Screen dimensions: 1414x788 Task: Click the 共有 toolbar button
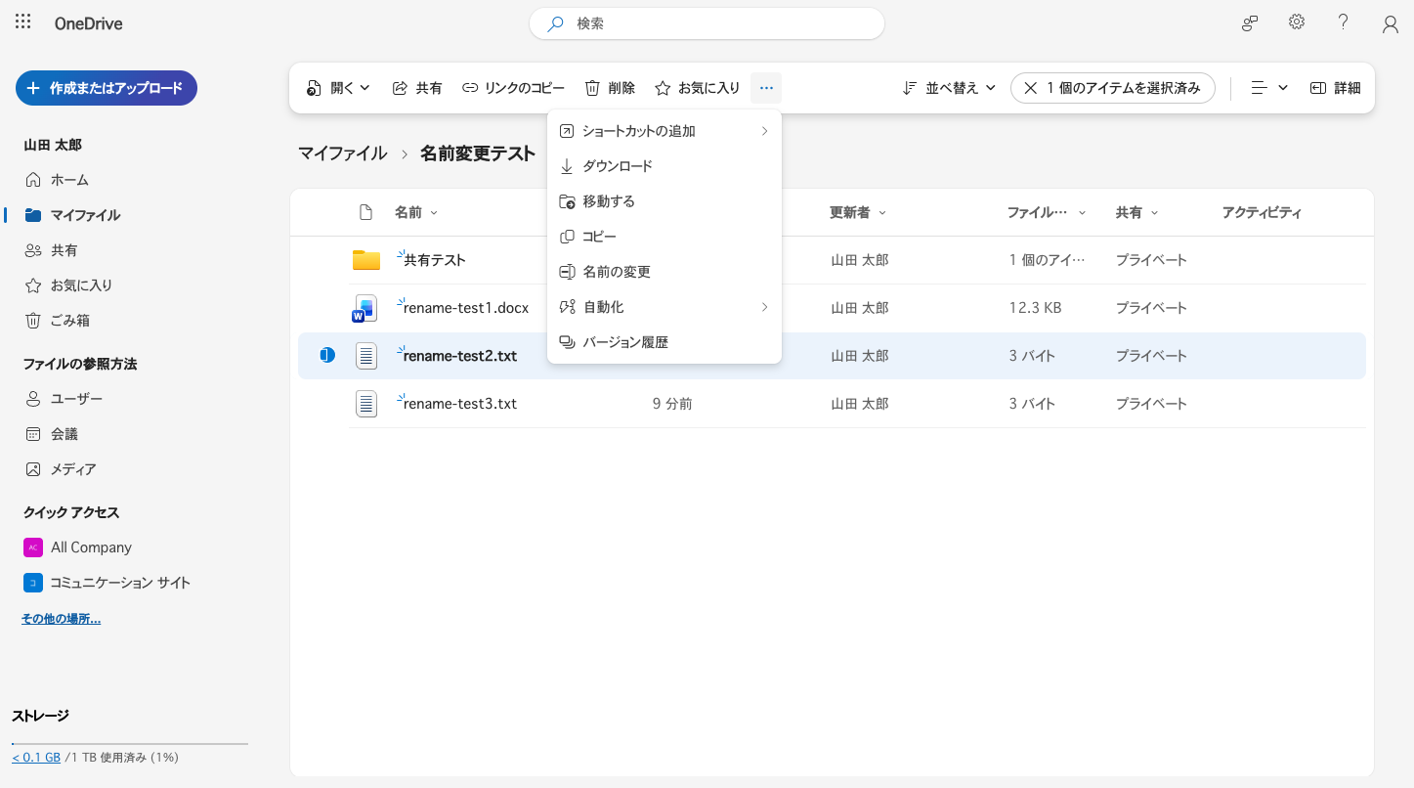coord(417,88)
